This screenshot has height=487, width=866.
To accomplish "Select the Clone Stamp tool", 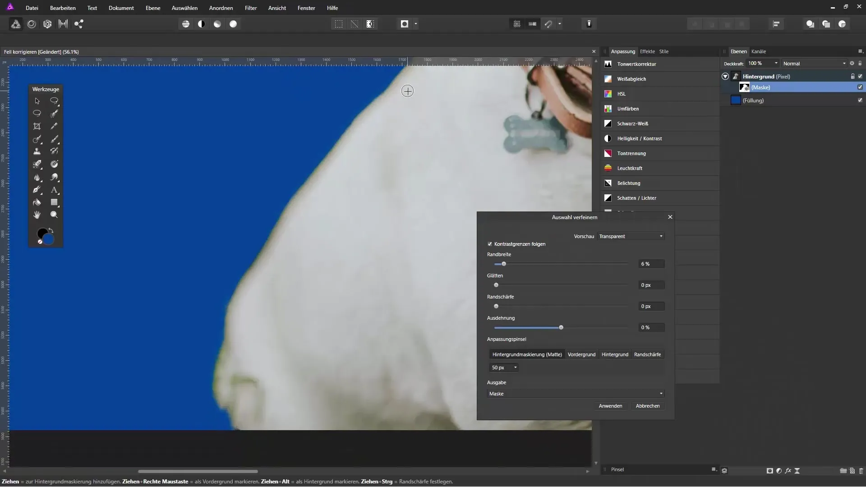I will (x=37, y=152).
